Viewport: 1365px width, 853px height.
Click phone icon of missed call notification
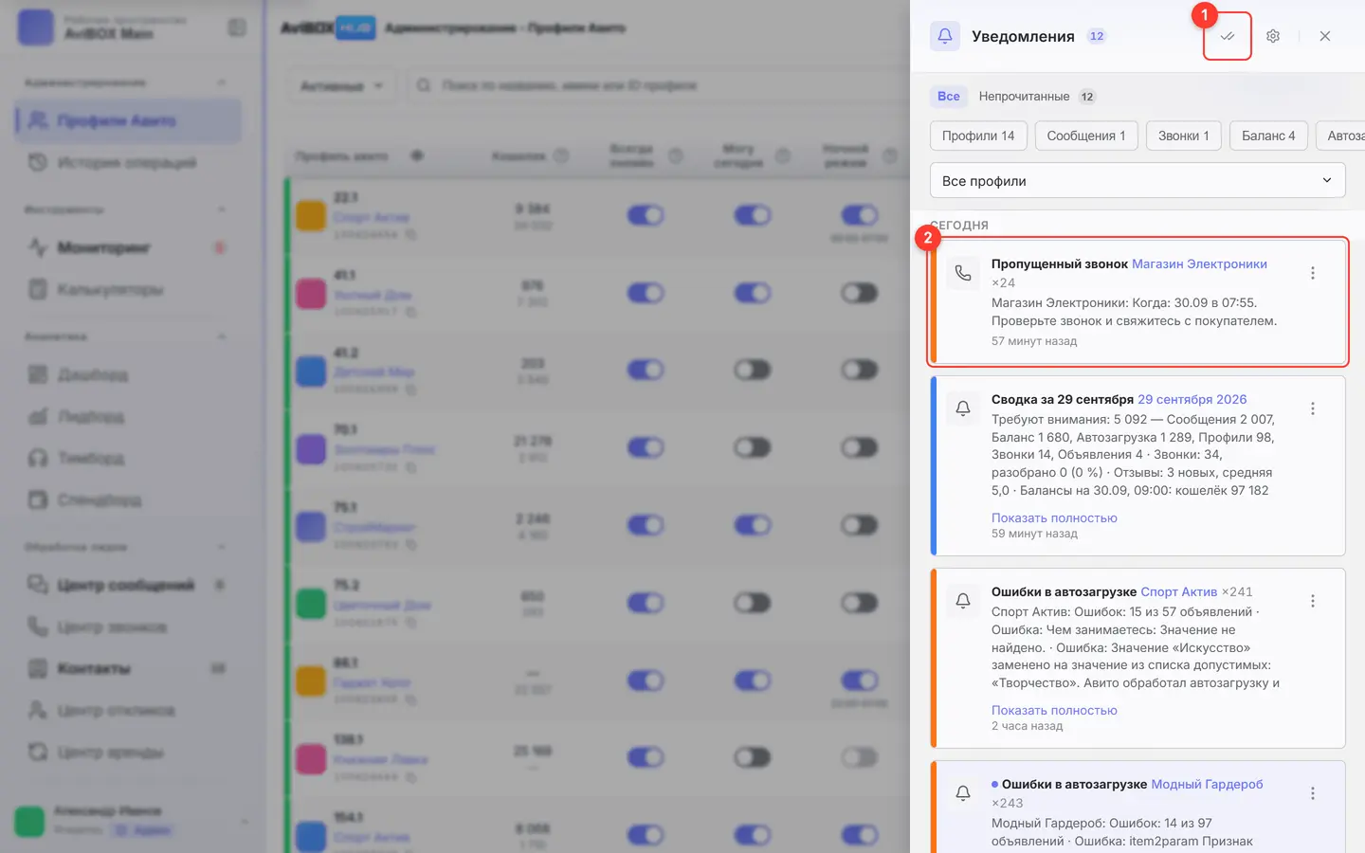tap(963, 273)
